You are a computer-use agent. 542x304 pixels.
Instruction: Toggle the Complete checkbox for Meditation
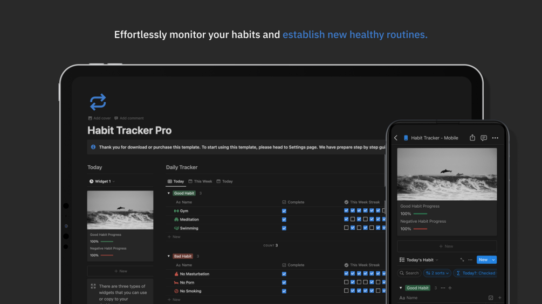pos(284,220)
